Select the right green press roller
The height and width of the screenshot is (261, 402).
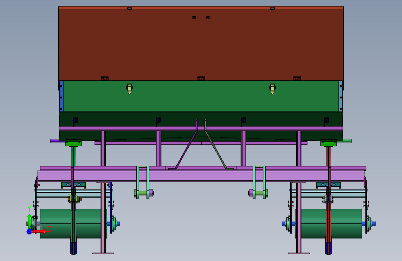(329, 223)
